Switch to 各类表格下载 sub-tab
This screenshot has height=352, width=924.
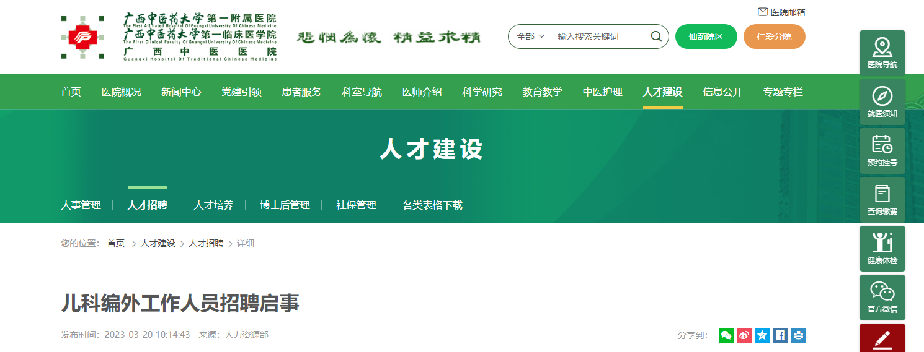click(432, 205)
